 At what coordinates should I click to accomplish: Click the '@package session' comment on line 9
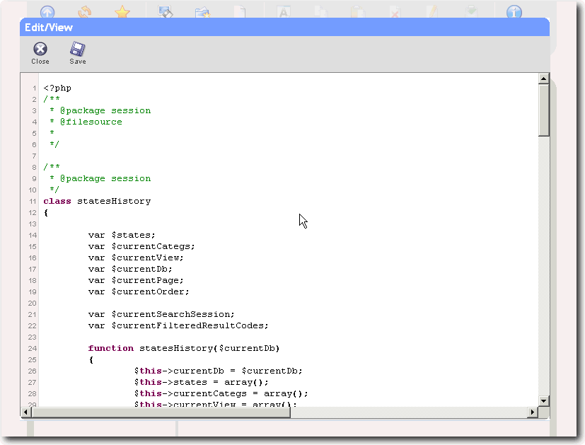[105, 178]
